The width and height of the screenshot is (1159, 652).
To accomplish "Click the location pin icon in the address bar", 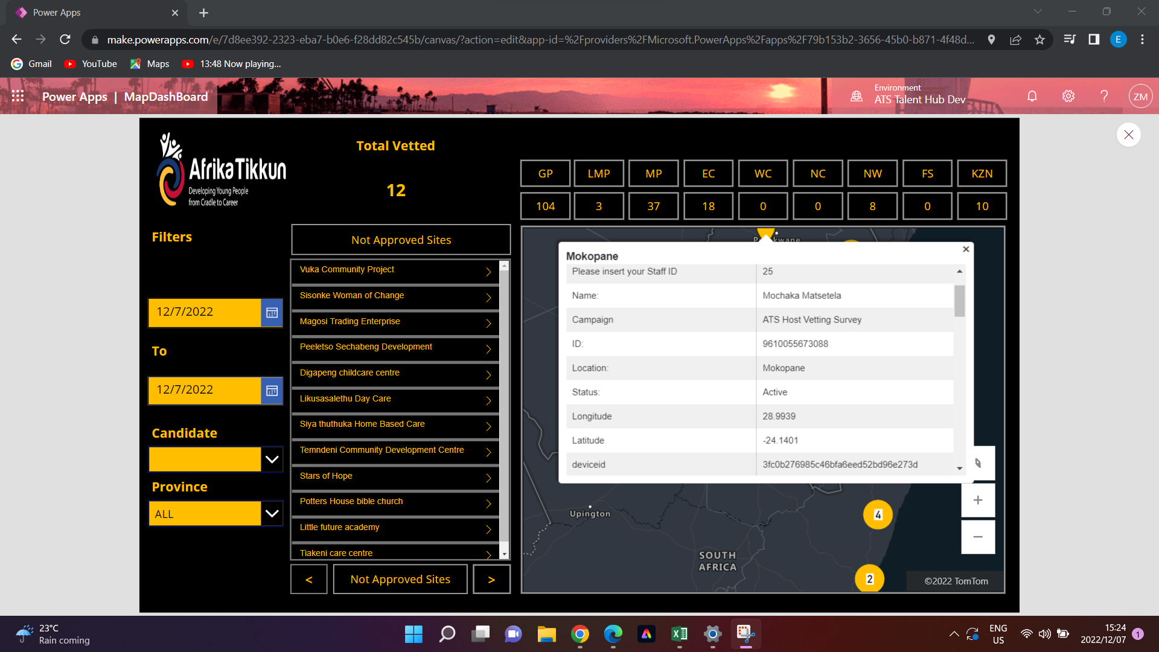I will coord(991,39).
